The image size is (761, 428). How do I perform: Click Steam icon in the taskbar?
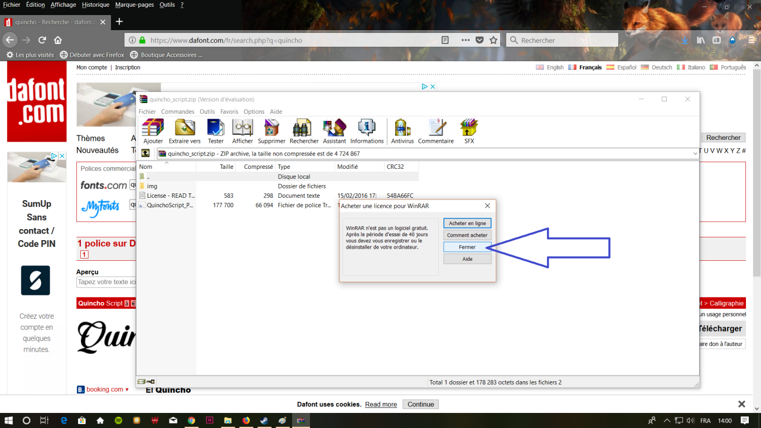pyautogui.click(x=264, y=420)
